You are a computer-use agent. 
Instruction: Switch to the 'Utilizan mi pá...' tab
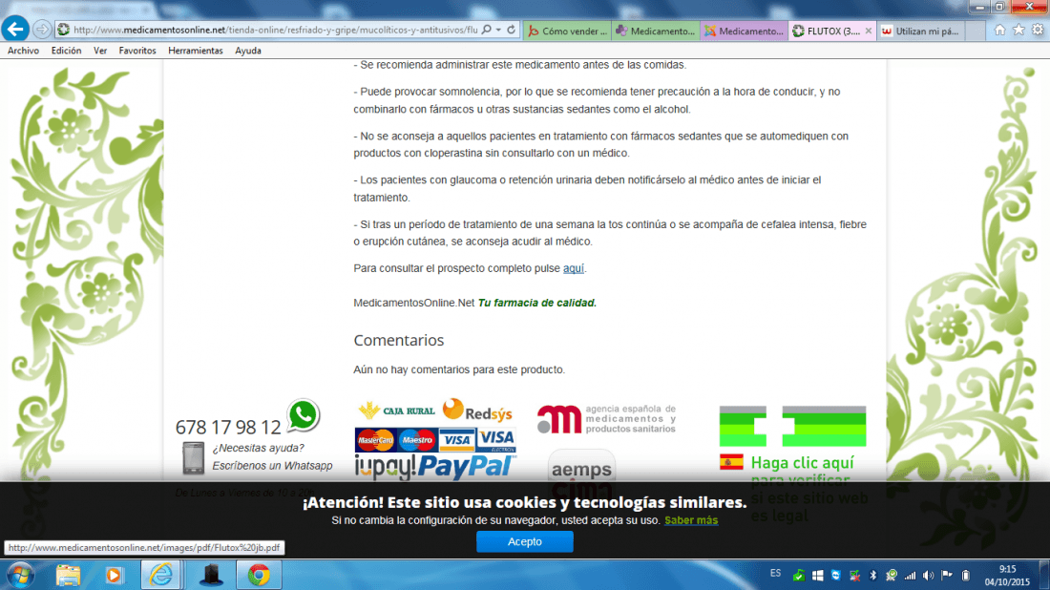click(x=921, y=31)
